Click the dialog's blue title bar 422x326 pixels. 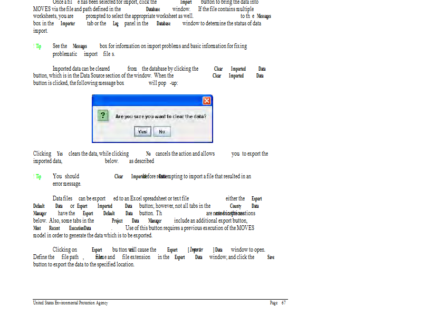[148, 101]
